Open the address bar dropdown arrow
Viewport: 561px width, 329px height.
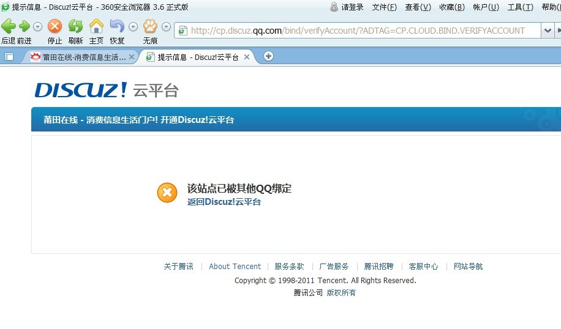click(x=548, y=31)
